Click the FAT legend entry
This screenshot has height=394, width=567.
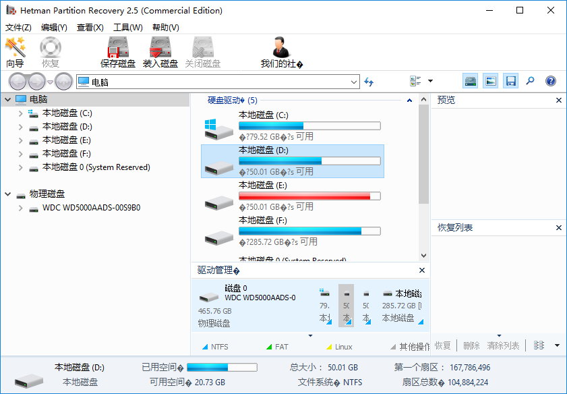tap(277, 347)
